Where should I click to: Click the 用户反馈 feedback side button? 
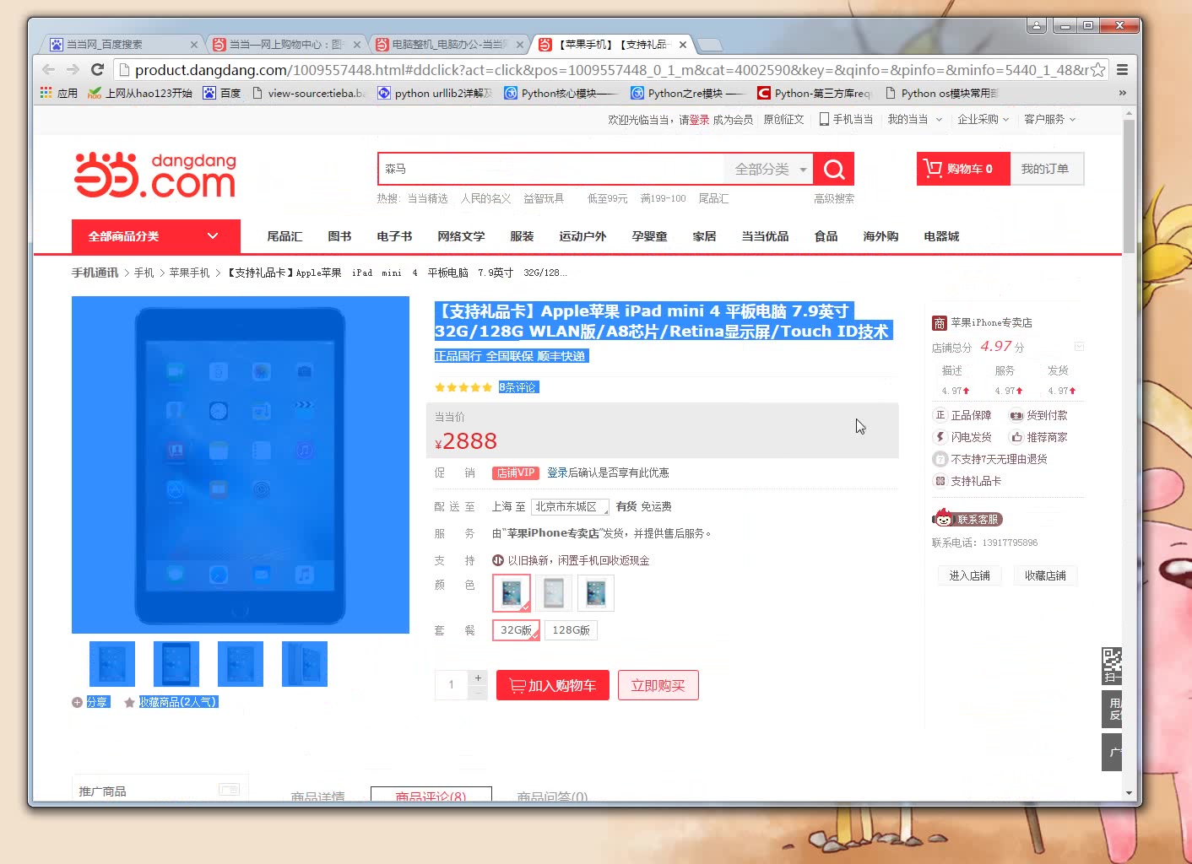click(x=1112, y=709)
